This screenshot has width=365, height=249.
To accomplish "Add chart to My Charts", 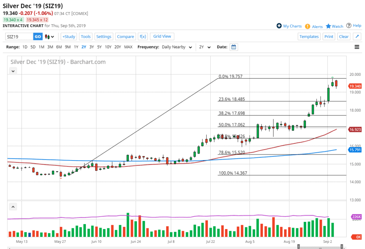I will tap(289, 26).
